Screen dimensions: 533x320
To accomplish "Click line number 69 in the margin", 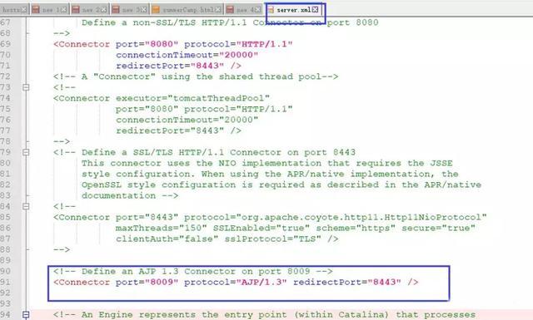I will point(6,44).
